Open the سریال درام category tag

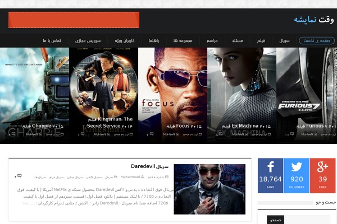57,178
